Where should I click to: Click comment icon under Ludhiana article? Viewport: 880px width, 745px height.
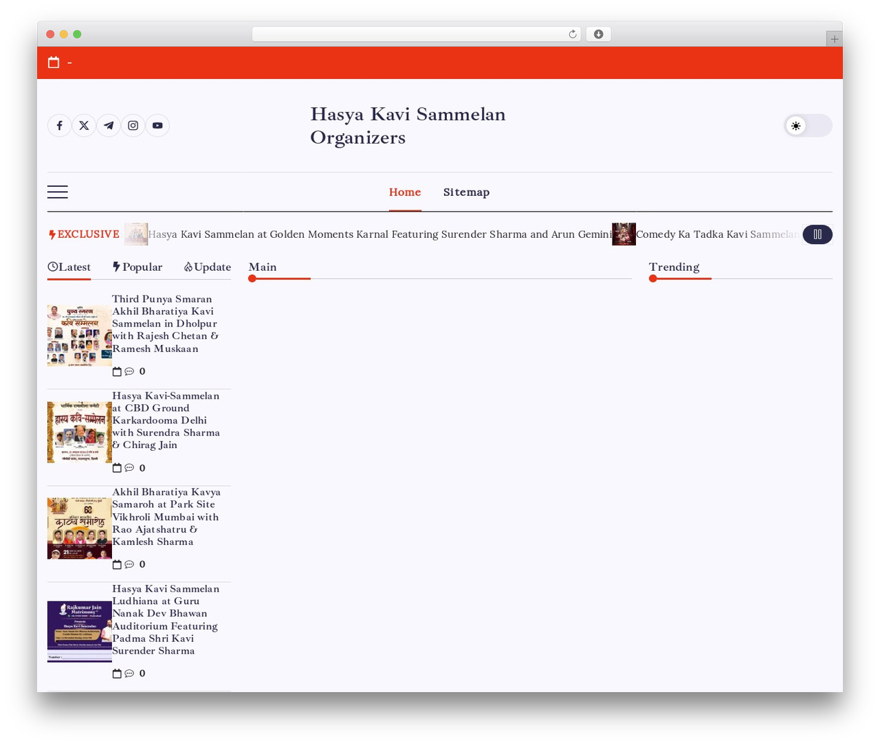[129, 674]
